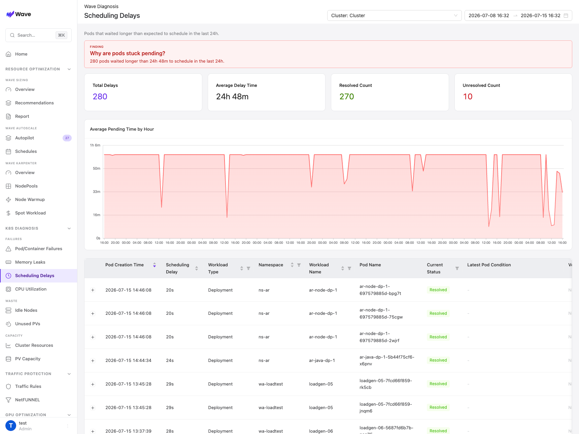Sort by Scheduling Delay column
Viewport: 579px width, 434px height.
point(197,268)
